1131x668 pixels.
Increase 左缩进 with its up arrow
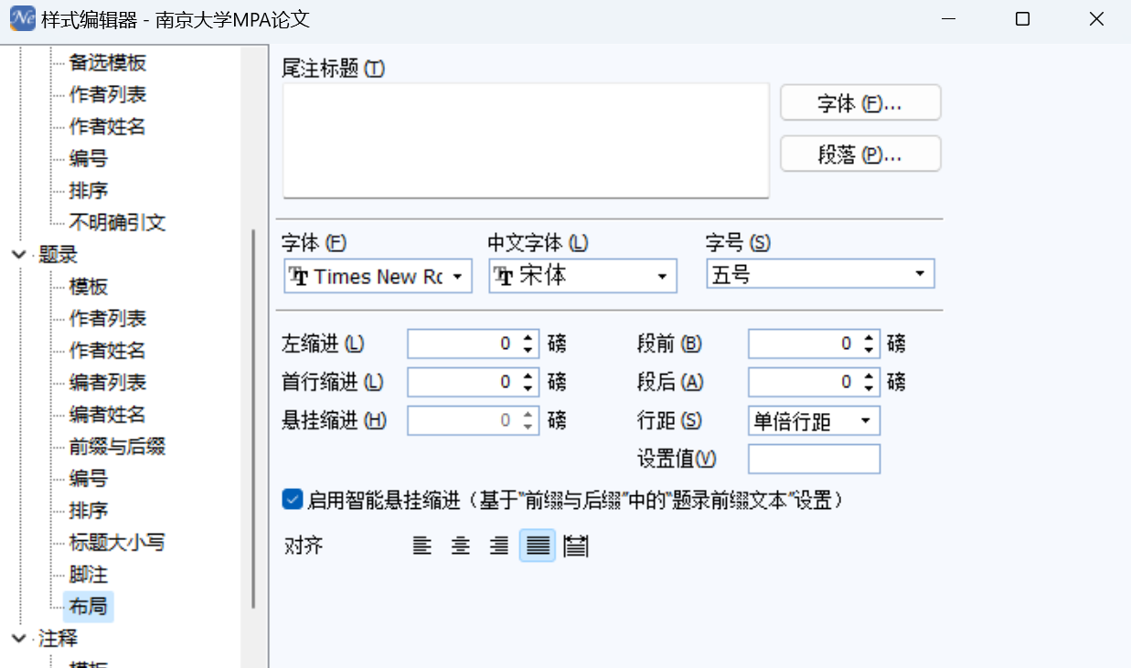[528, 338]
